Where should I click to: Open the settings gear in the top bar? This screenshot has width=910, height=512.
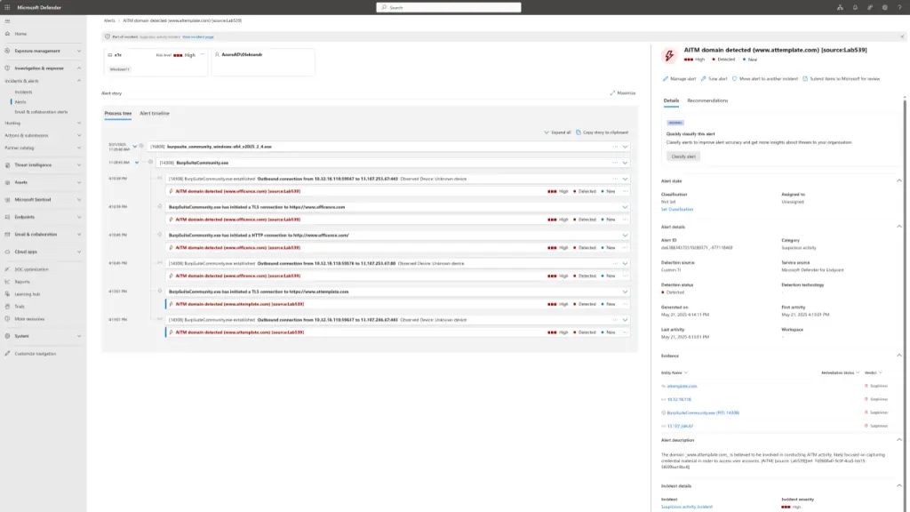(886, 7)
